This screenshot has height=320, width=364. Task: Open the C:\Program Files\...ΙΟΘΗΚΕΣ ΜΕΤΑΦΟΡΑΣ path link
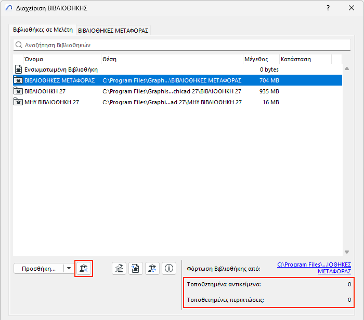[314, 268]
